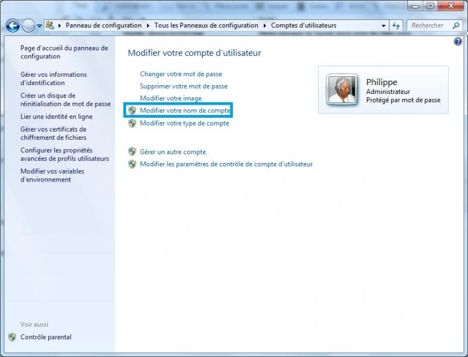468x357 pixels.
Task: Click the Contrôle parental shield icon
Action: 13,337
